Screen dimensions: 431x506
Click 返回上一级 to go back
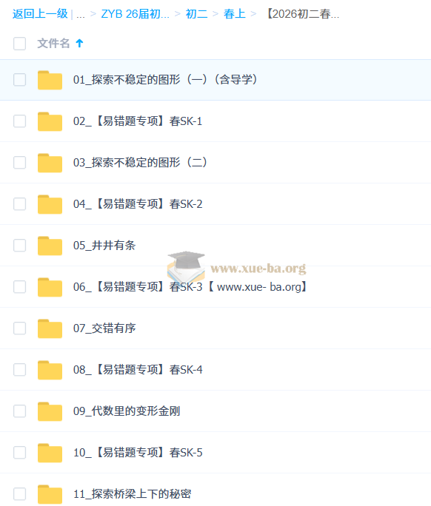40,14
